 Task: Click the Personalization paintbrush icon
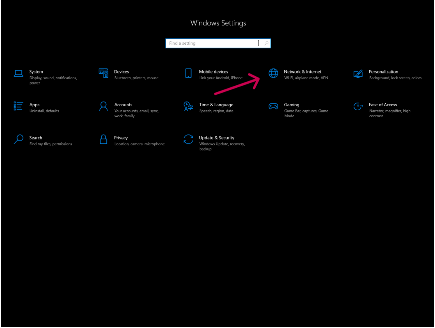[x=358, y=74]
